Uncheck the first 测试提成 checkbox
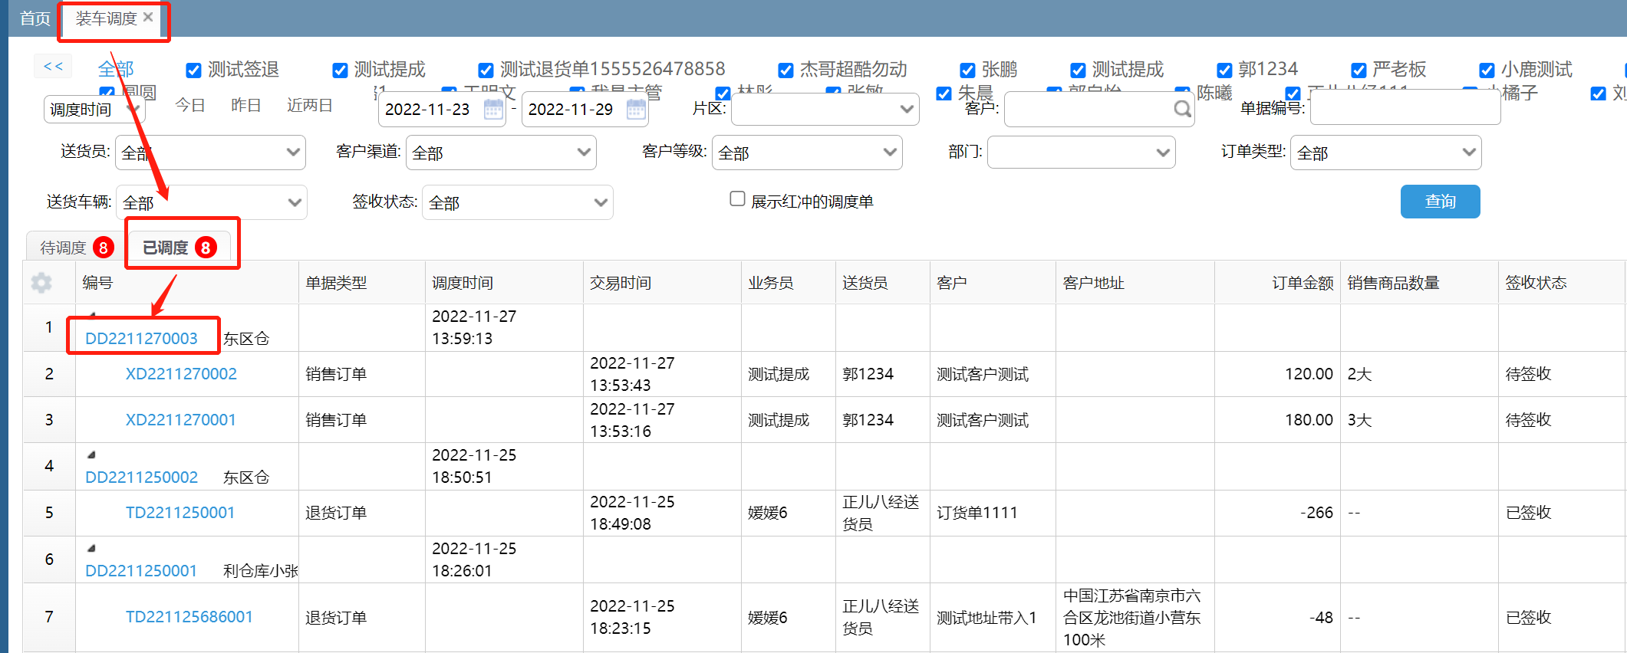 pos(340,71)
